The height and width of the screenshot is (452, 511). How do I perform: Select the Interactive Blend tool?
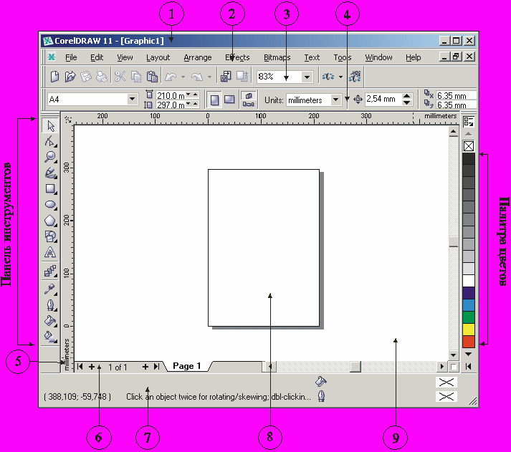pyautogui.click(x=50, y=271)
